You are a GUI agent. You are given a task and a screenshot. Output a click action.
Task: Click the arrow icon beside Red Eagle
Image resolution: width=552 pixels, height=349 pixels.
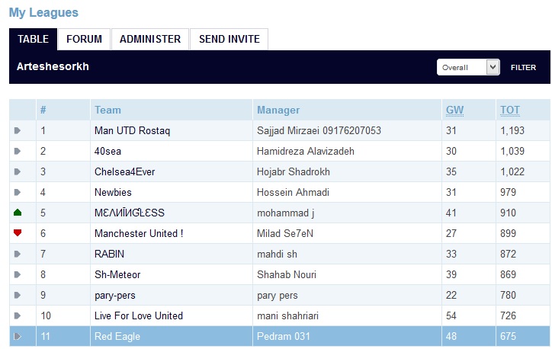click(18, 336)
